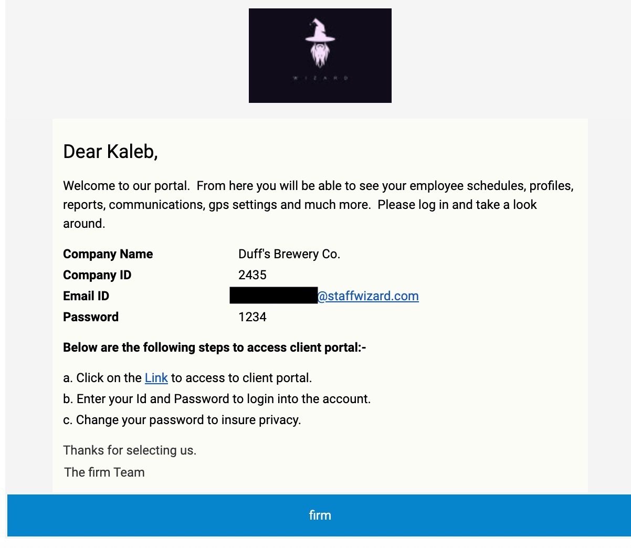The image size is (631, 548).
Task: Select the Email ID label
Action: pos(86,296)
